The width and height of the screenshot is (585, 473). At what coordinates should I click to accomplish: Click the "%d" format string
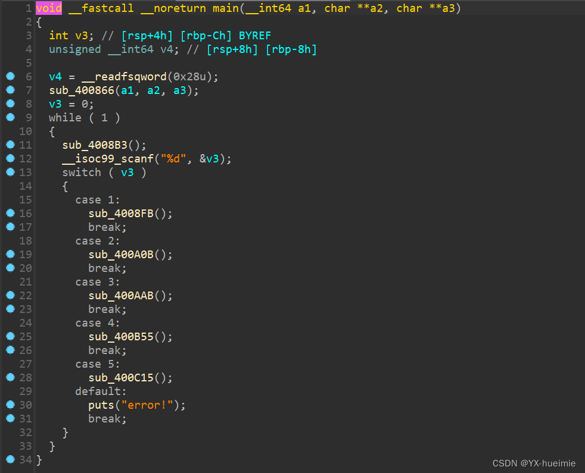tap(173, 158)
